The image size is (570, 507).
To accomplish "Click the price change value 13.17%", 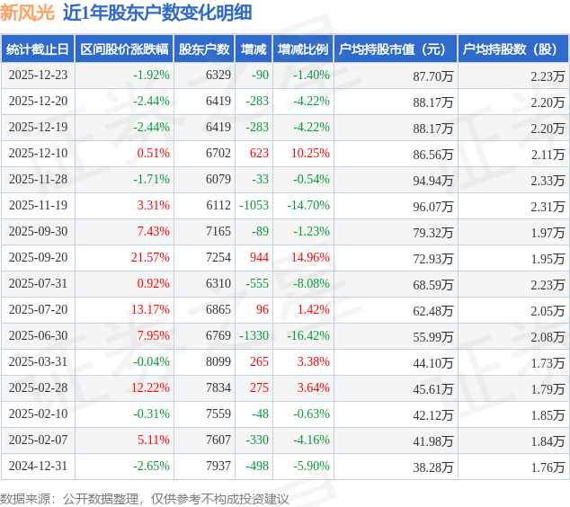I will click(150, 309).
